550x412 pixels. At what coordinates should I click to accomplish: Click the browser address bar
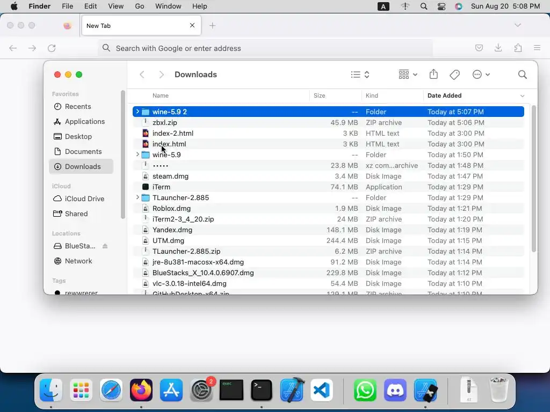[265, 48]
